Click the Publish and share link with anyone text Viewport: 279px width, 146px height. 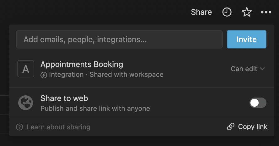pos(95,108)
